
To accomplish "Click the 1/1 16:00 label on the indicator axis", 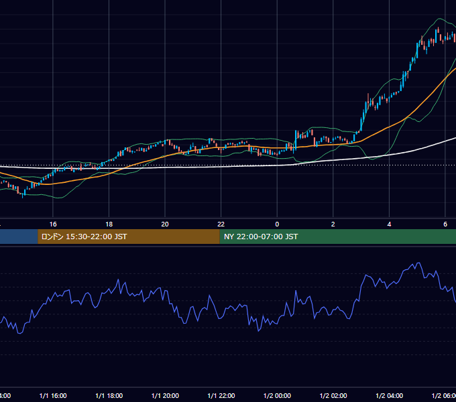I will click(x=53, y=396).
